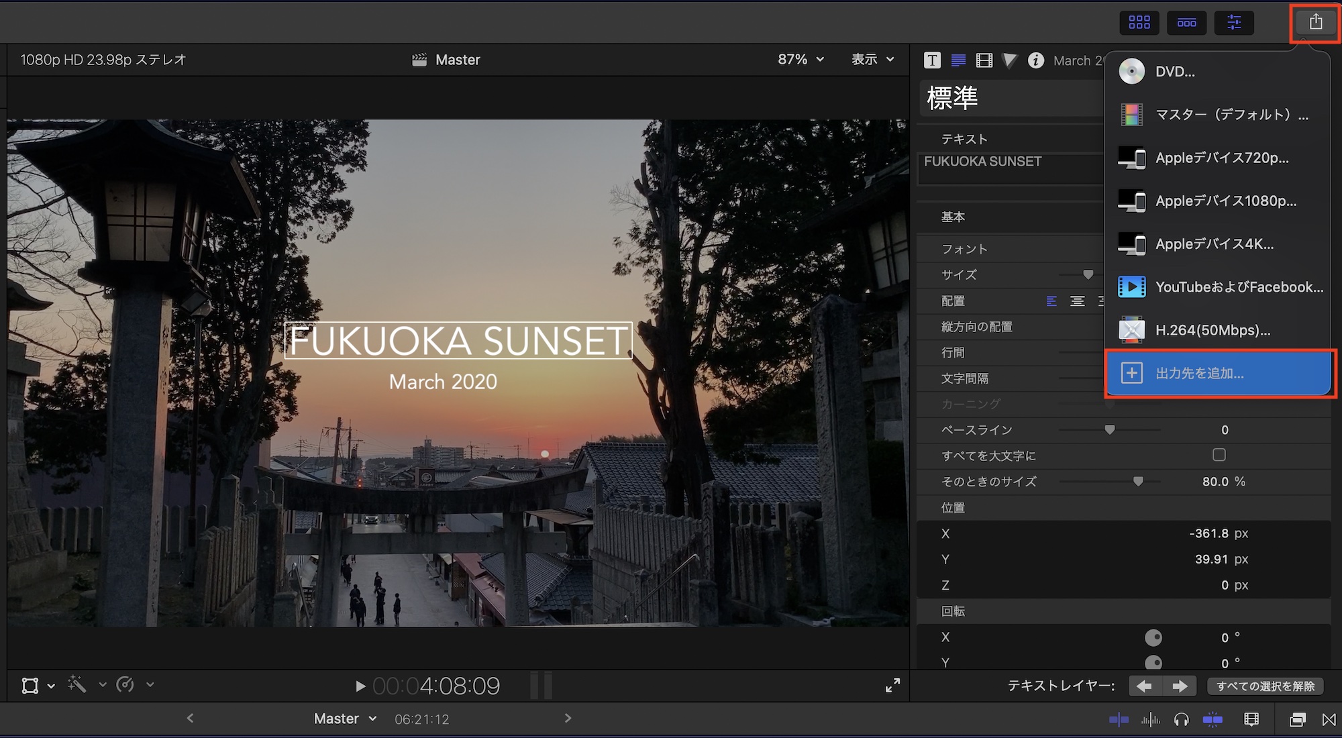Toggle the headphones audio skimming icon
Image resolution: width=1342 pixels, height=738 pixels.
[x=1181, y=720]
